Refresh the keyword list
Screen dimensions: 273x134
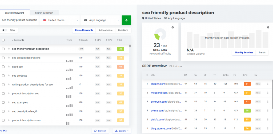coord(100,131)
